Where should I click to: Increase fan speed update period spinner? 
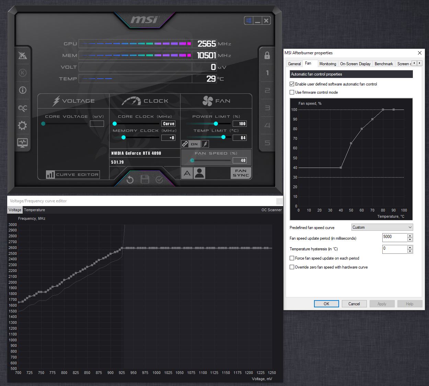(410, 236)
